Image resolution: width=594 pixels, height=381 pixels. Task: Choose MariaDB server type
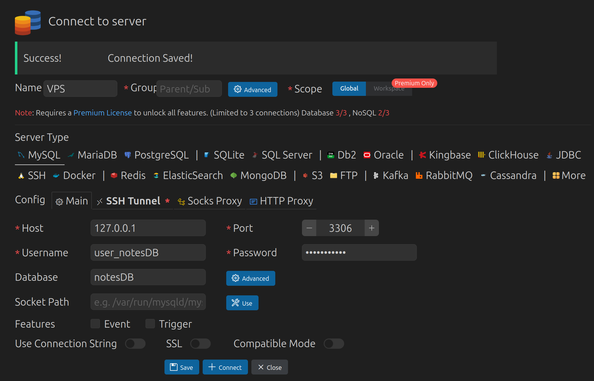coord(92,155)
